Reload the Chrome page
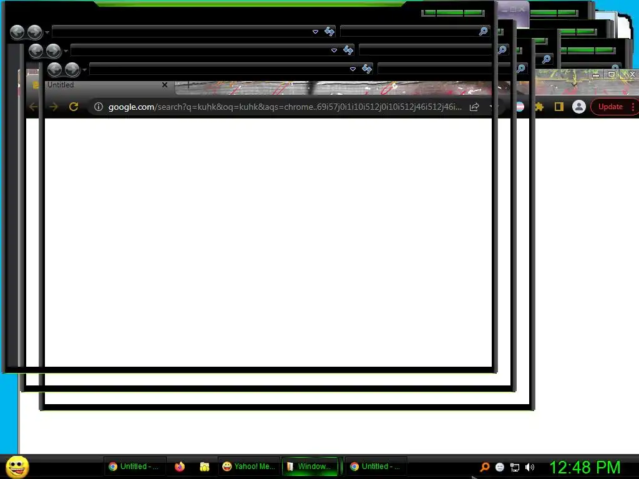Image resolution: width=639 pixels, height=479 pixels. tap(74, 107)
